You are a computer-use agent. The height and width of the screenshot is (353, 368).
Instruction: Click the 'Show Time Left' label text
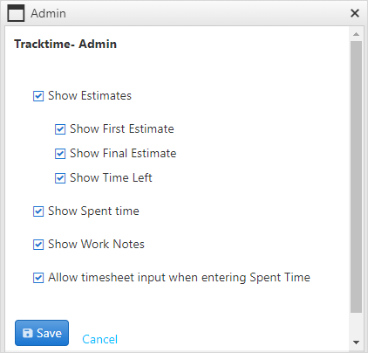coord(111,177)
